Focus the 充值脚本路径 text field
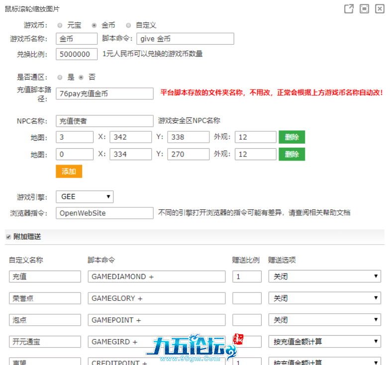Screen dimensions: 390x365 pyautogui.click(x=104, y=93)
